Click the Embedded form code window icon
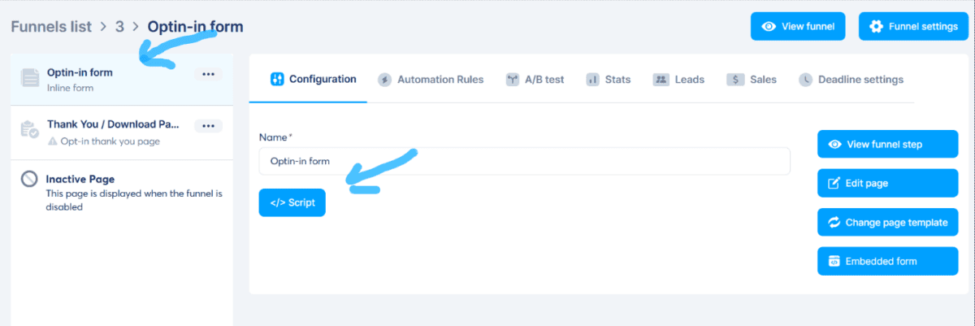This screenshot has width=975, height=326. [834, 261]
